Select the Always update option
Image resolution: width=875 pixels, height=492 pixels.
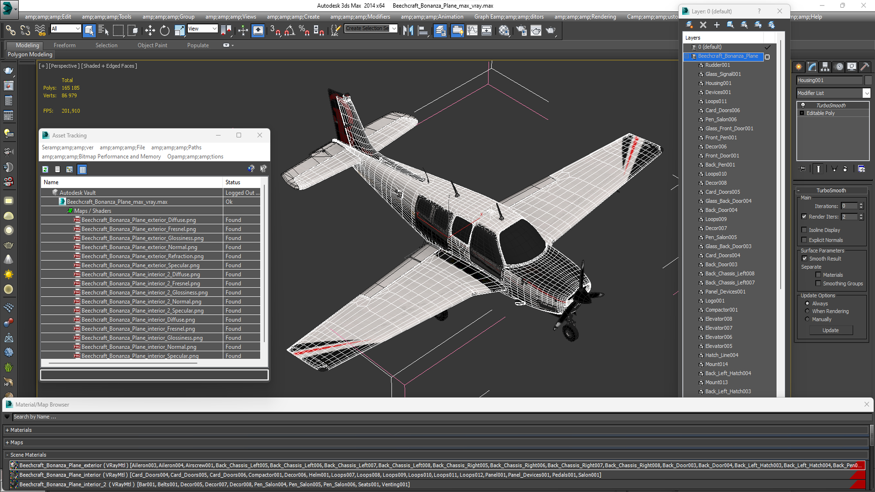(x=807, y=303)
